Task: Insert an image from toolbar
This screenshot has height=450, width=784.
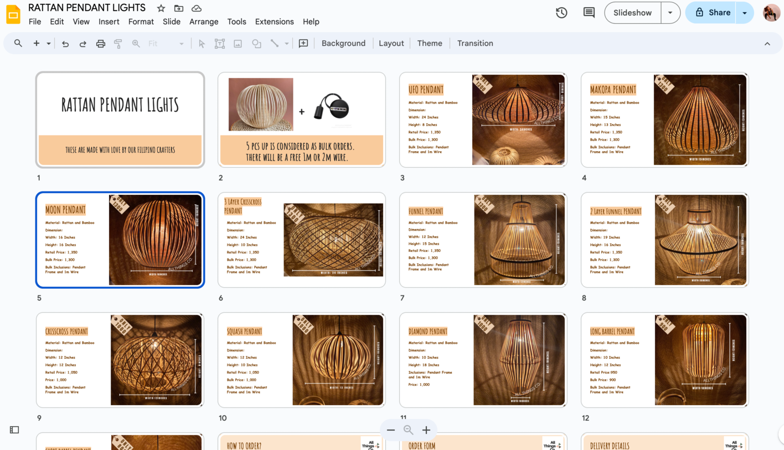Action: 238,43
